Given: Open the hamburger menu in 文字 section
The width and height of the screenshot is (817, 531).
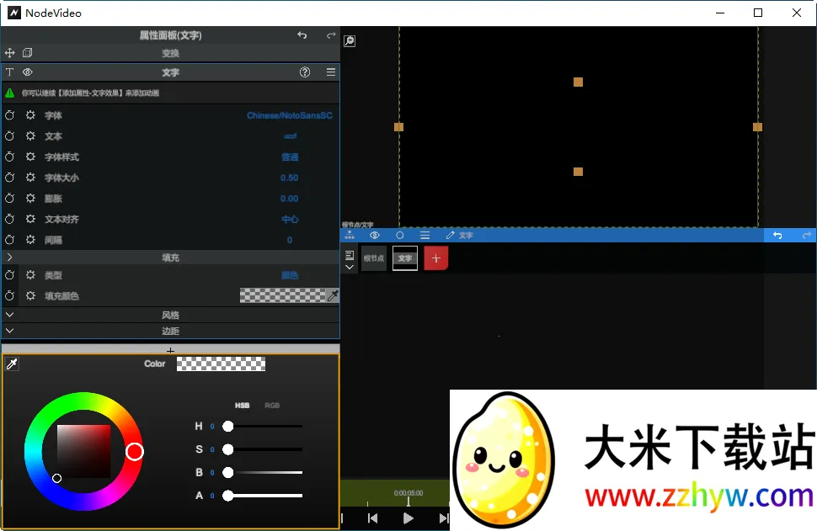Looking at the screenshot, I should tap(332, 72).
